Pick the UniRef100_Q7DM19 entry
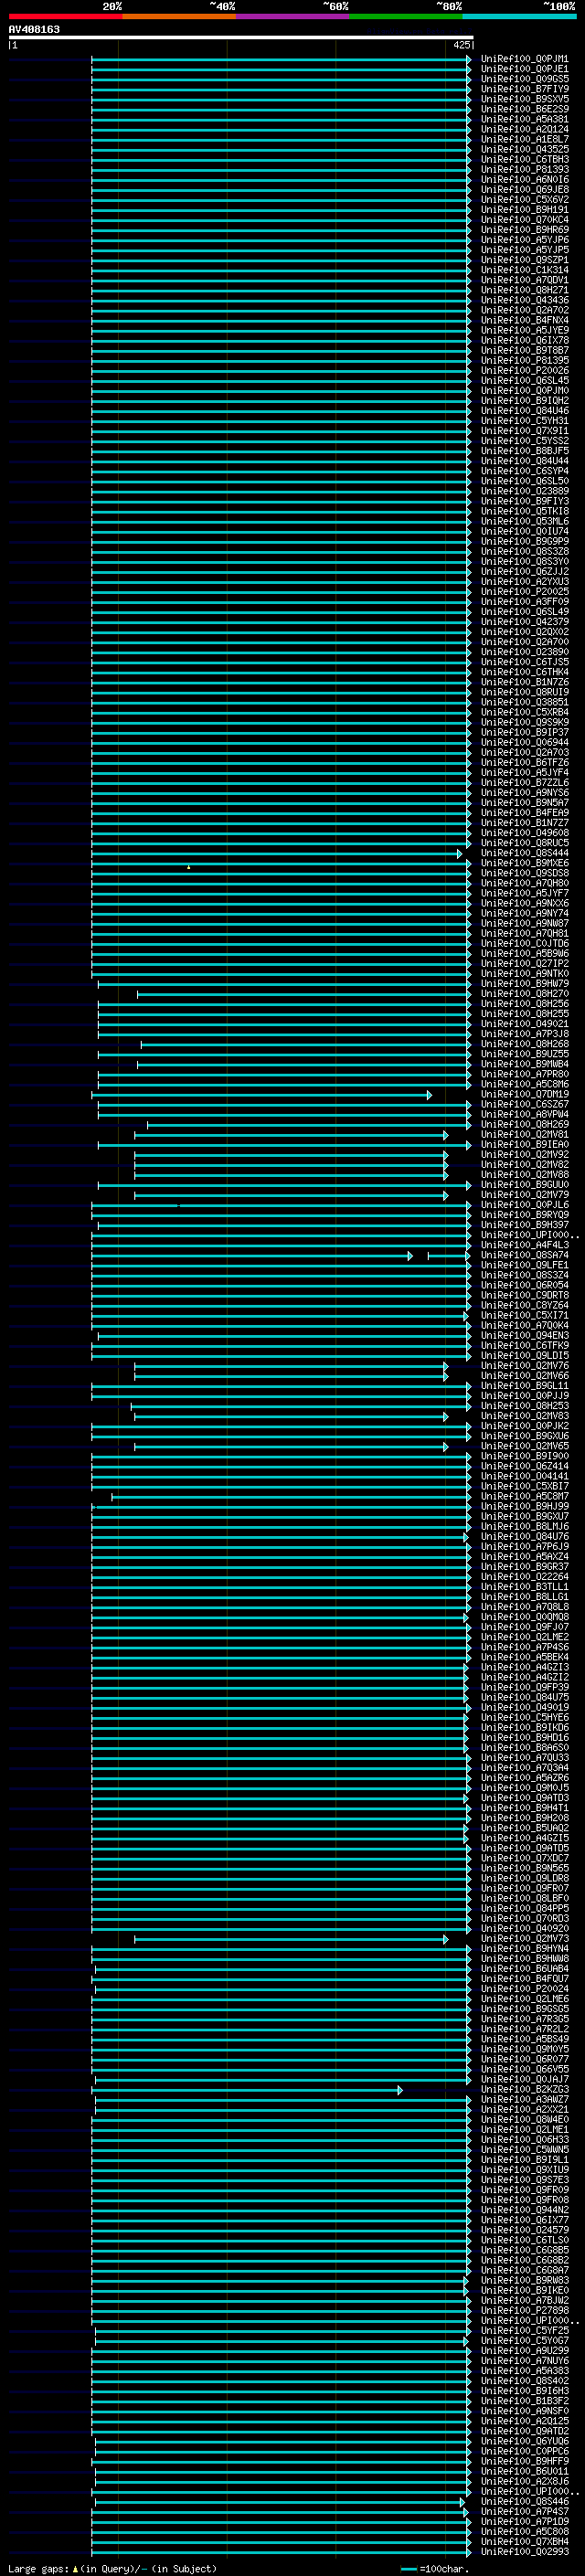585x2576 pixels. (525, 1094)
